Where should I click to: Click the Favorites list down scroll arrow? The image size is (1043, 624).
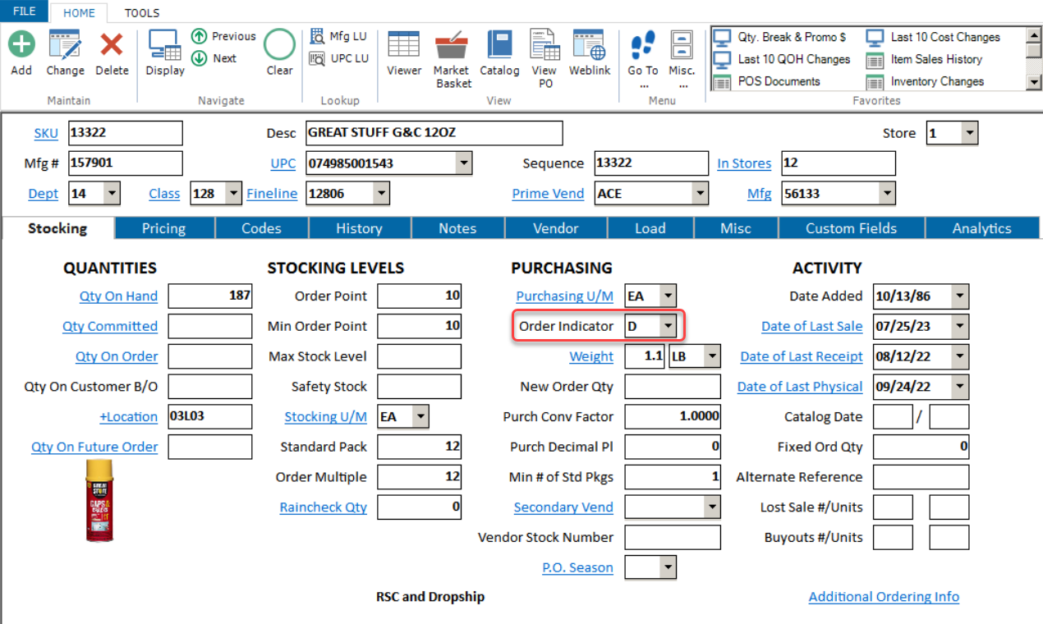(x=1034, y=82)
